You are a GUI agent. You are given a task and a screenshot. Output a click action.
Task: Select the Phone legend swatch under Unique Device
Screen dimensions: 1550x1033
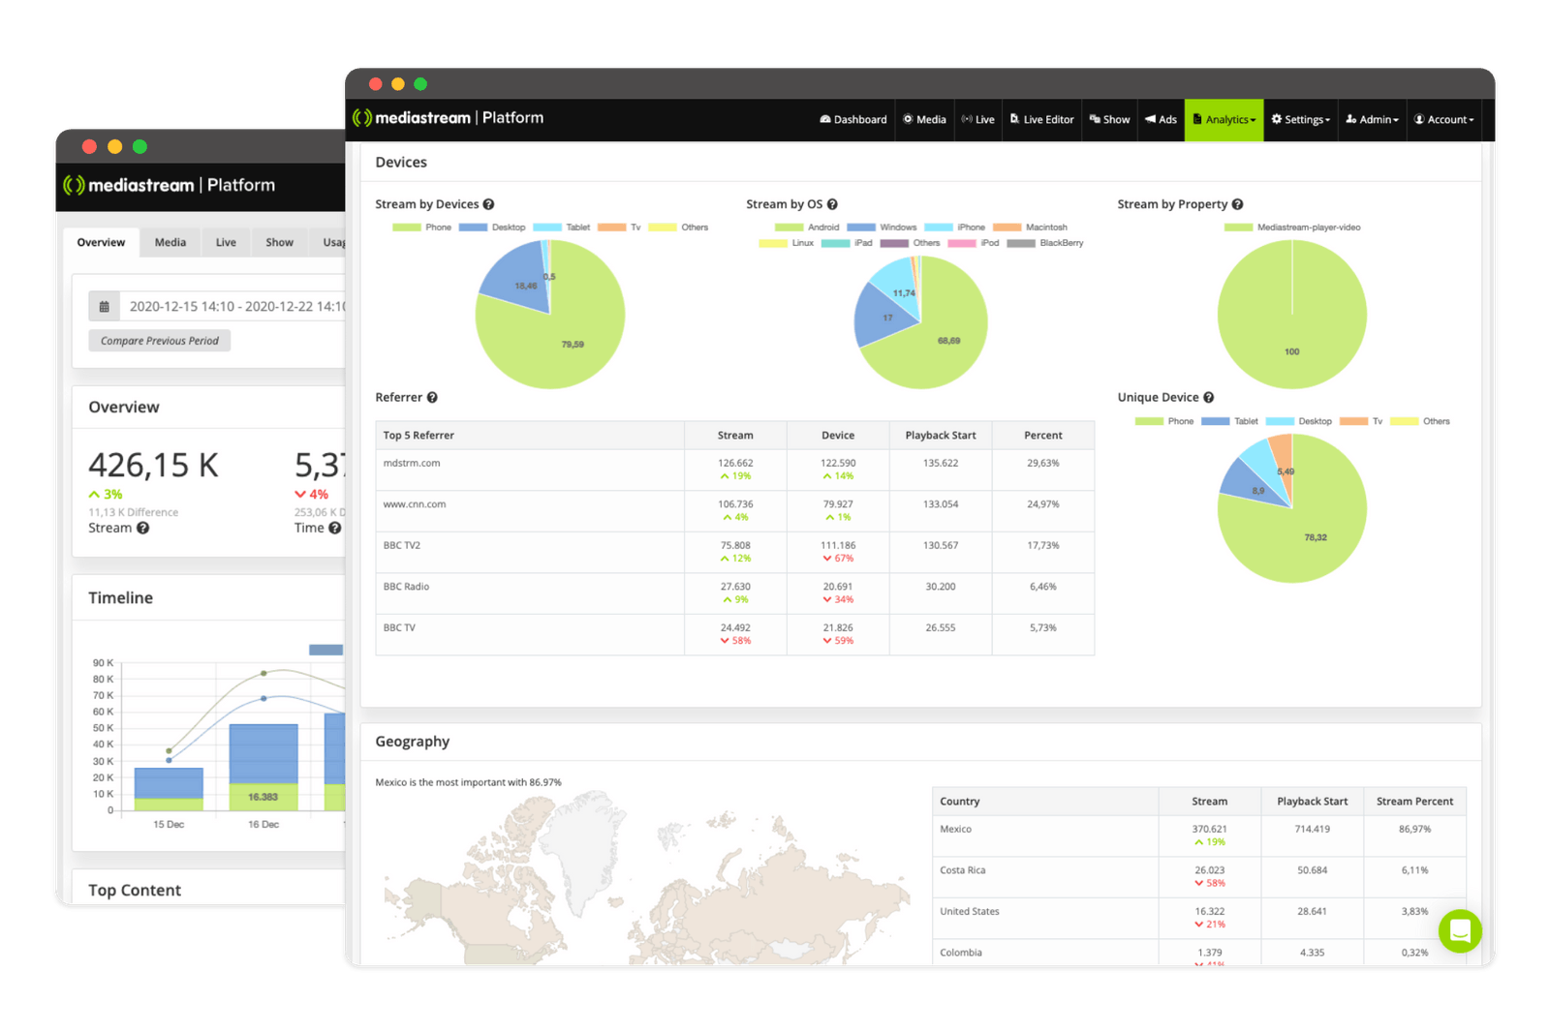pyautogui.click(x=1148, y=421)
